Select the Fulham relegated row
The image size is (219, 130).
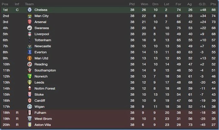pos(109,113)
